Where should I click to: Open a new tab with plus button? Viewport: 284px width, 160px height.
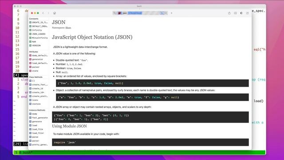[x=171, y=13]
